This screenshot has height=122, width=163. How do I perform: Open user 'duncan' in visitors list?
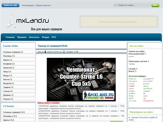point(132,84)
